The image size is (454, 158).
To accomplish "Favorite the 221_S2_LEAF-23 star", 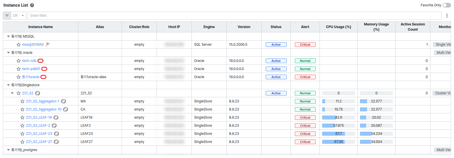I will coord(22,134).
